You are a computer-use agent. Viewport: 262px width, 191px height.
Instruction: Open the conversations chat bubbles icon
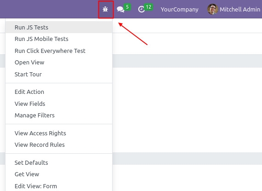[x=120, y=9]
